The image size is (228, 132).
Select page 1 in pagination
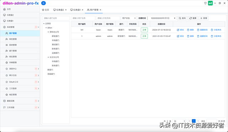[x=194, y=121]
